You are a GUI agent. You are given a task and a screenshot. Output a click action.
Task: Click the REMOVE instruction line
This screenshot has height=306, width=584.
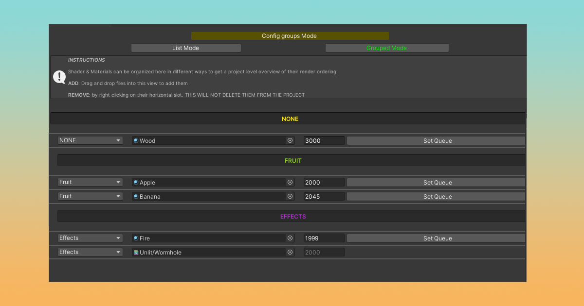(x=186, y=95)
